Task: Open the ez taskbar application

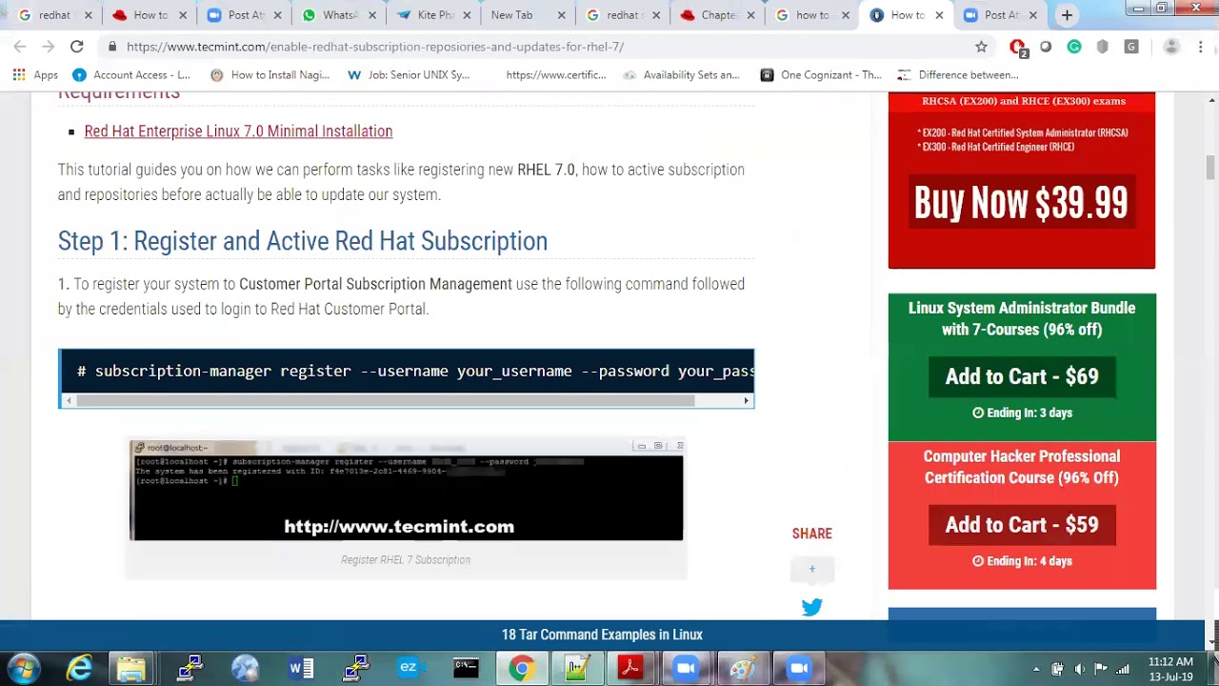Action: (x=409, y=668)
